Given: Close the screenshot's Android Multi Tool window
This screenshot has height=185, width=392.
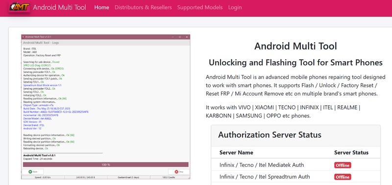Looking at the screenshot, I should click(x=187, y=37).
